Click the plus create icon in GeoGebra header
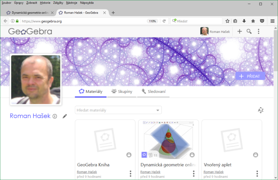 click(x=239, y=32)
